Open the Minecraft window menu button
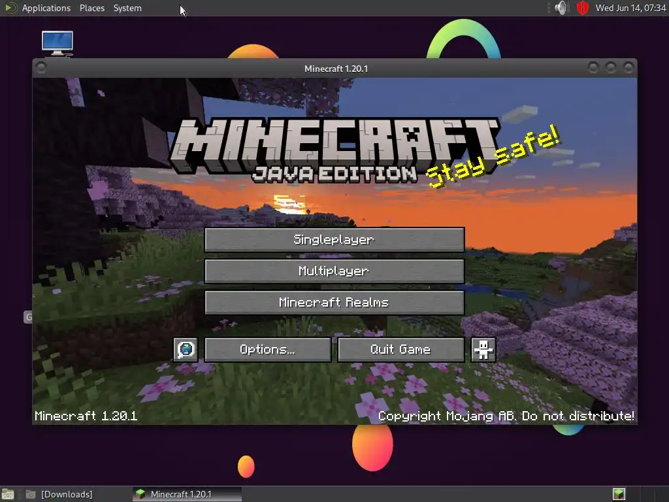This screenshot has width=669, height=502. (41, 67)
